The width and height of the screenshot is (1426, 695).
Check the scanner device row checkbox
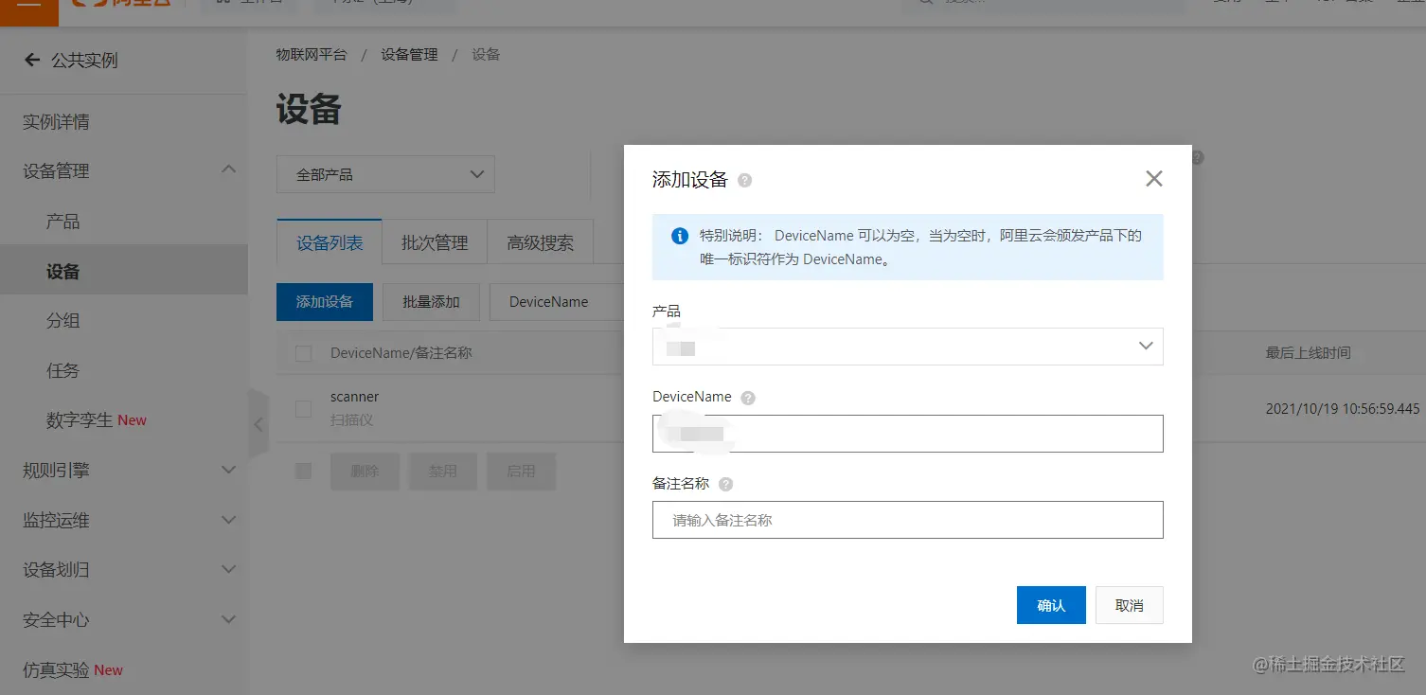click(303, 409)
